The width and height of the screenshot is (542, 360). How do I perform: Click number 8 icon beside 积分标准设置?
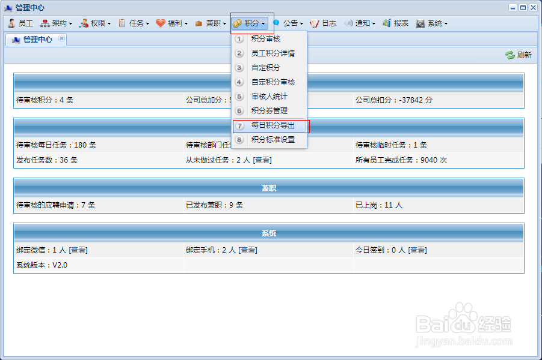[239, 140]
